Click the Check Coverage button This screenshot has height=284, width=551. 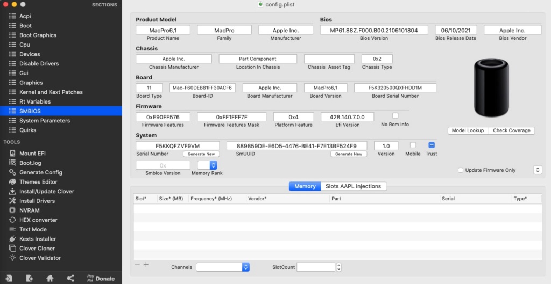(x=512, y=130)
